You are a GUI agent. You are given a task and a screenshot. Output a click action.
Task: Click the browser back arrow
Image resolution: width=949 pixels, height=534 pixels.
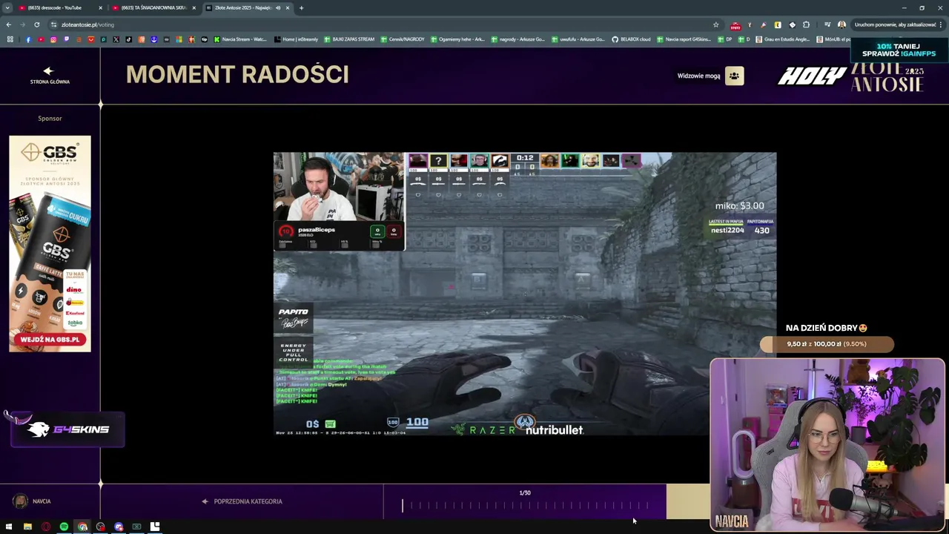pos(9,24)
